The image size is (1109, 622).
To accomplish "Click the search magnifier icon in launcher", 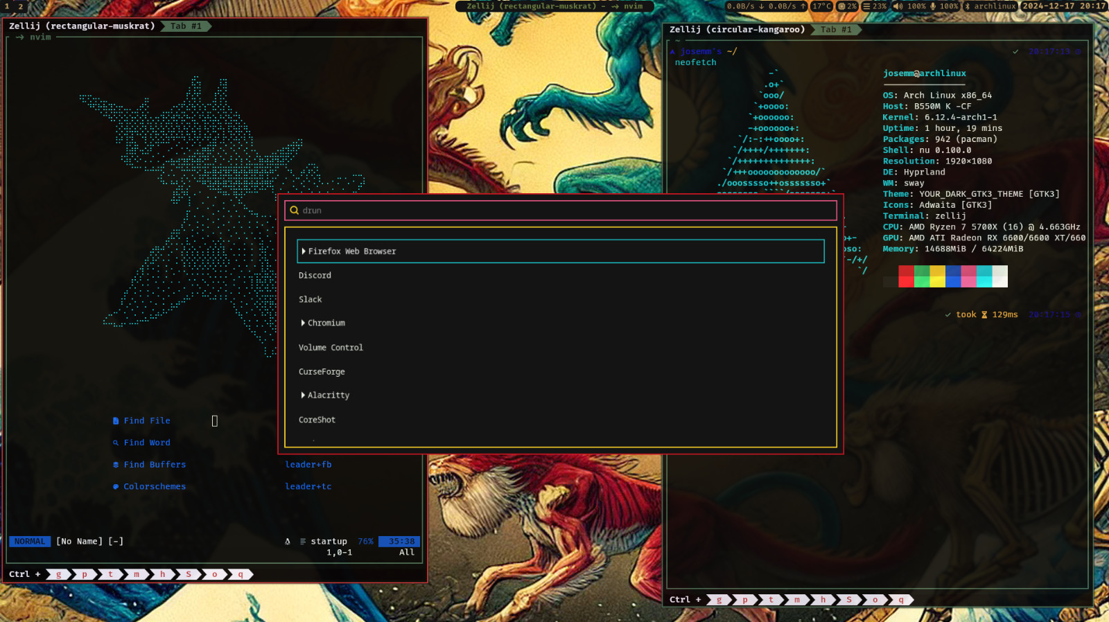I will point(295,211).
